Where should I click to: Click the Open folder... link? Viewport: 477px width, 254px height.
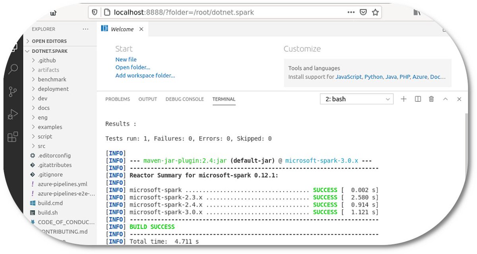133,68
